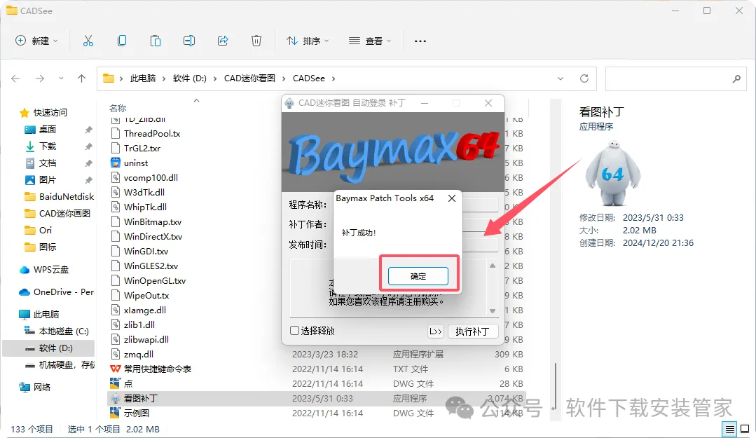Open the more options ellipsis menu
This screenshot has width=756, height=438.
tap(420, 41)
